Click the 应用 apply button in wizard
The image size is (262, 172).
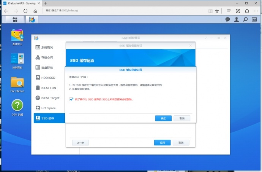(x=162, y=143)
